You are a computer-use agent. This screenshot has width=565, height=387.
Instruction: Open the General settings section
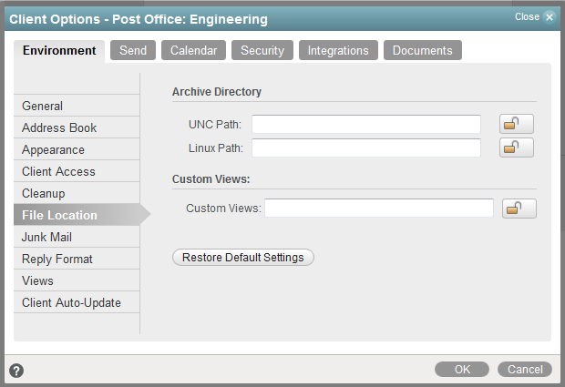tap(43, 107)
